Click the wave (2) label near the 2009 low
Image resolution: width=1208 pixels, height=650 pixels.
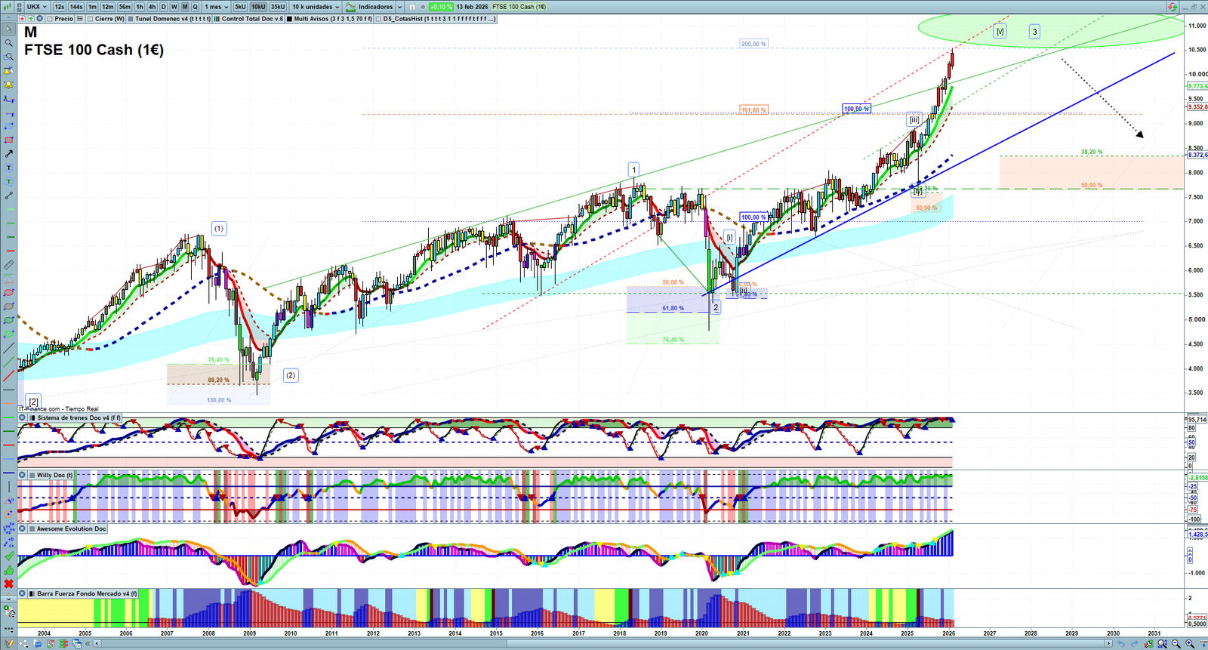291,375
